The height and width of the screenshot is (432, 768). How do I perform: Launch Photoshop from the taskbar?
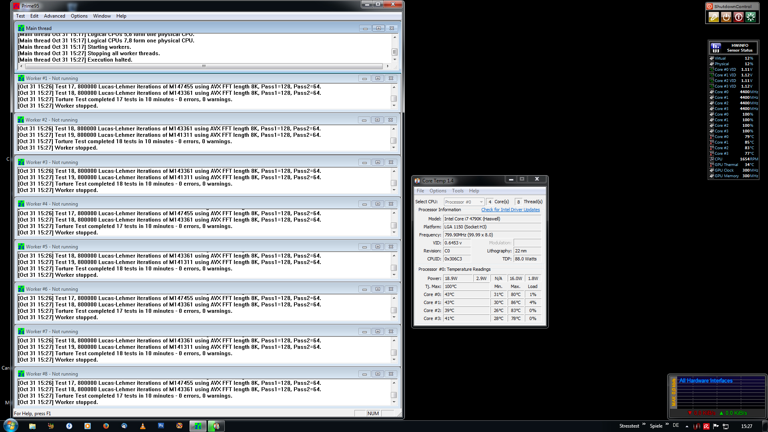click(x=161, y=426)
